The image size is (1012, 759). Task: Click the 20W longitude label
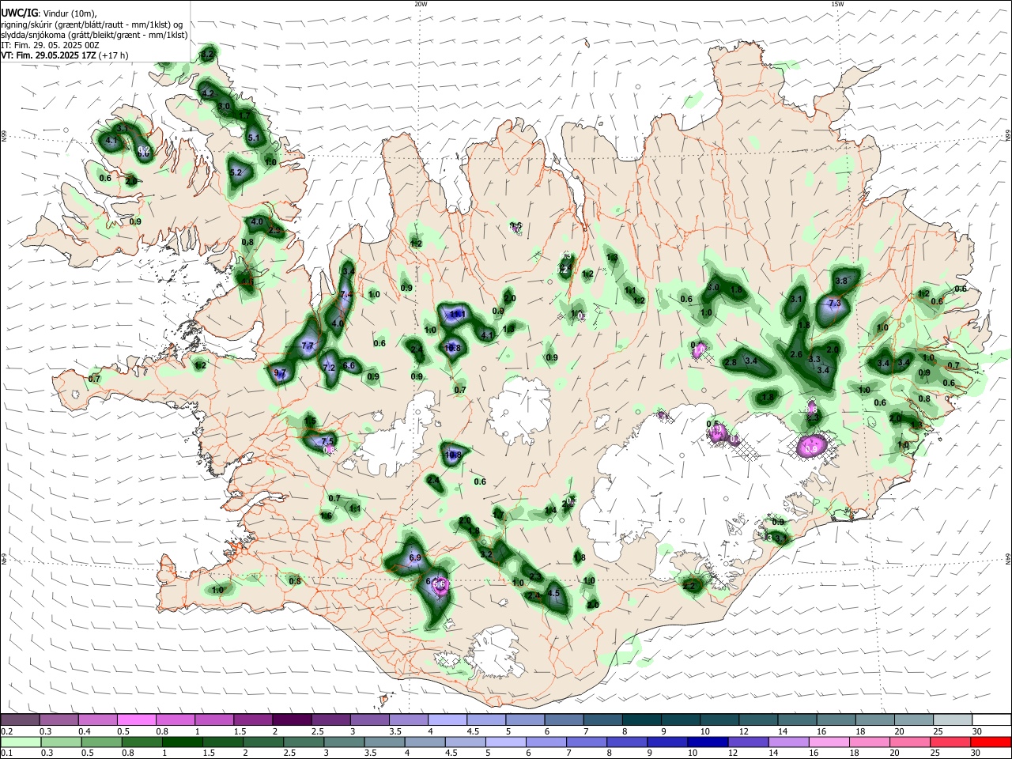(x=421, y=4)
